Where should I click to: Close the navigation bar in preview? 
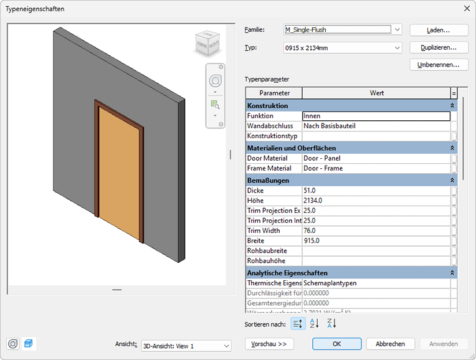(x=221, y=67)
